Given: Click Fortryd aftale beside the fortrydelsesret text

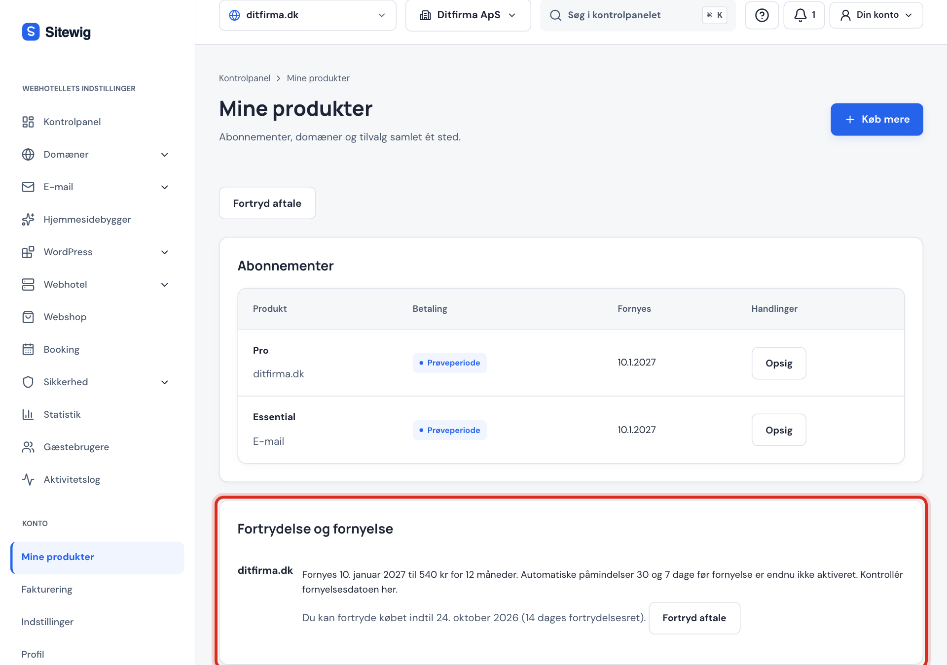Looking at the screenshot, I should pos(694,618).
